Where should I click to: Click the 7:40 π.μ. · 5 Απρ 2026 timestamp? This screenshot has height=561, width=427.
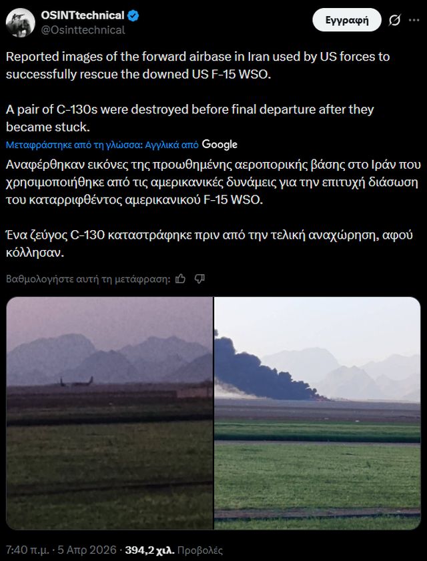coord(61,550)
